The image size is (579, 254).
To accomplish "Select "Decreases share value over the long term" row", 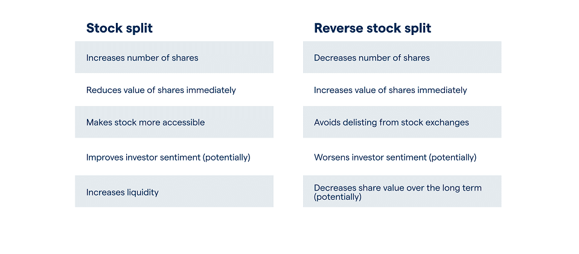I will point(402,192).
